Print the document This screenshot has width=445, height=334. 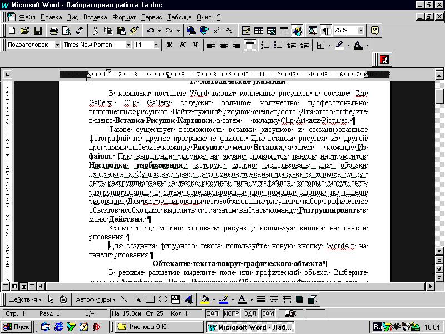(53, 31)
